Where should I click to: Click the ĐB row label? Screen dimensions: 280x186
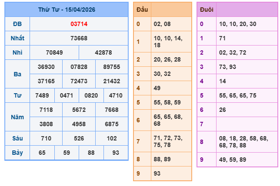pos(17,24)
